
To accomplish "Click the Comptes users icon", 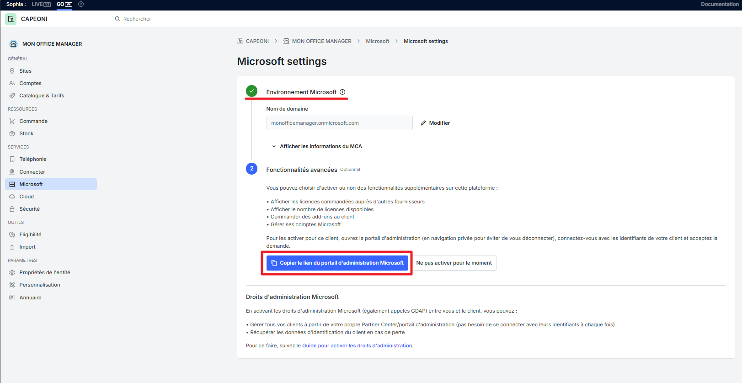I will coord(12,83).
